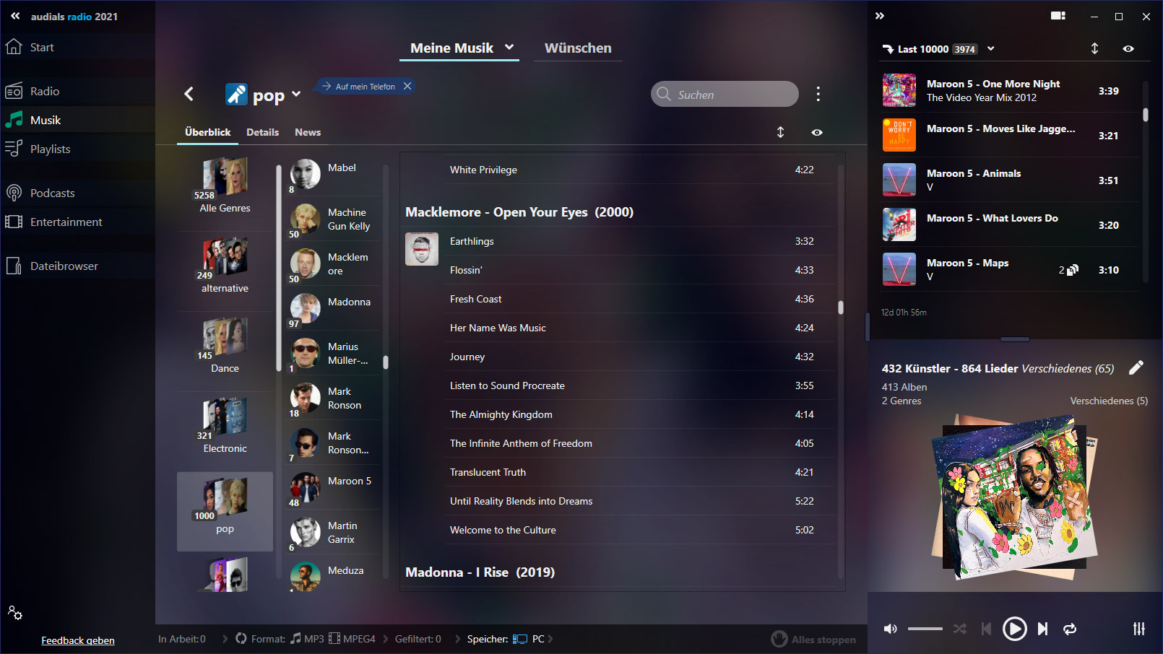
Task: Switch to the Details tab
Action: (262, 132)
